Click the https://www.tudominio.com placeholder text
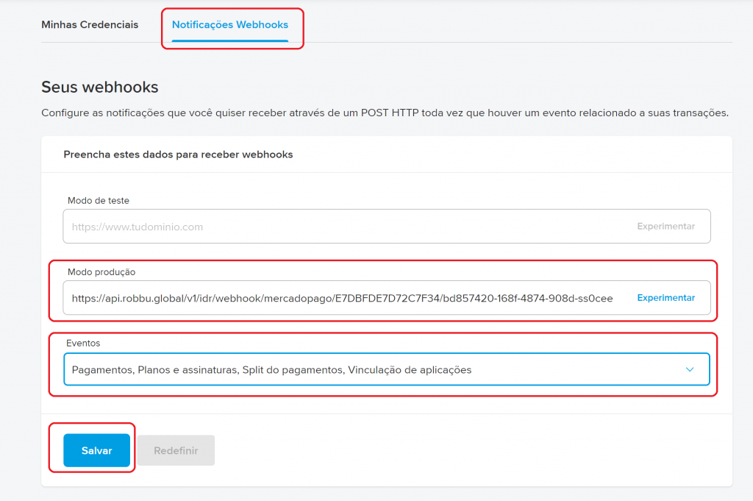This screenshot has width=753, height=501. pos(138,227)
